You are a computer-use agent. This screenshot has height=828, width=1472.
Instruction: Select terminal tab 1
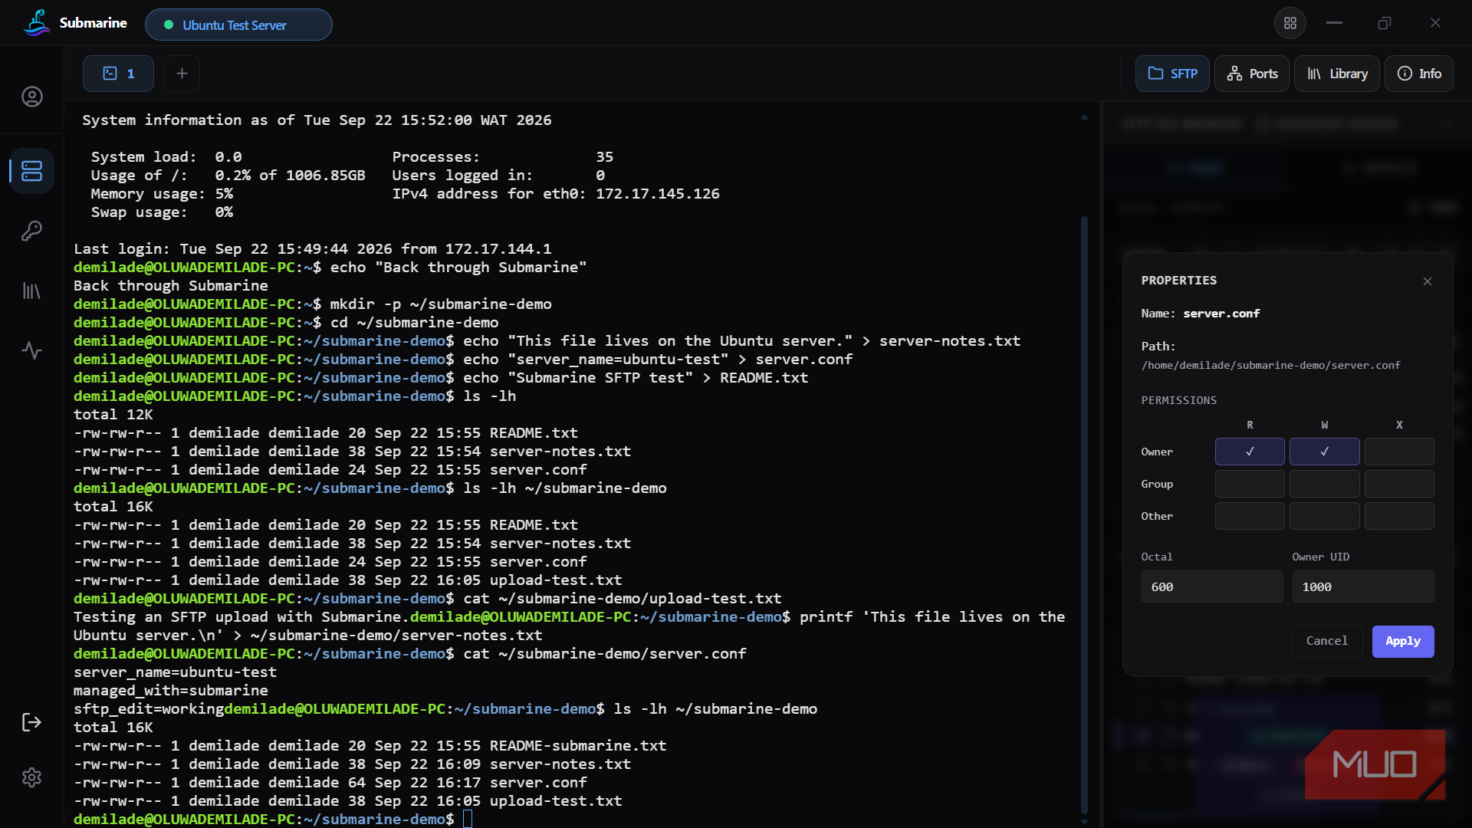(x=118, y=74)
